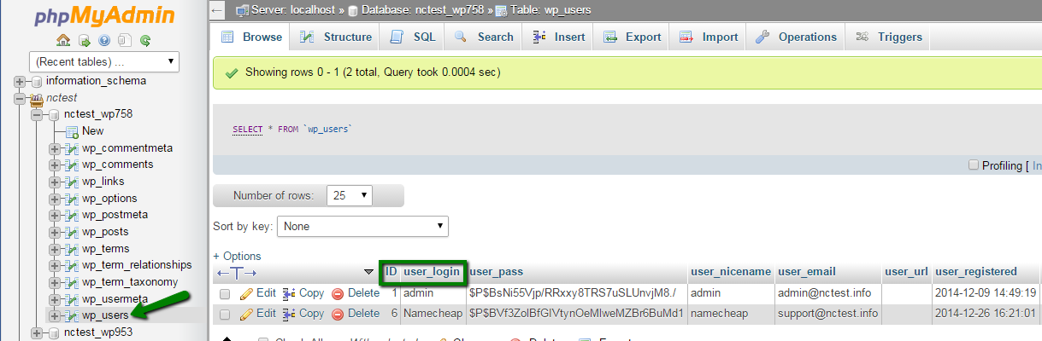This screenshot has height=341, width=1042.
Task: Tick the checkbox for the admin row
Action: [225, 293]
